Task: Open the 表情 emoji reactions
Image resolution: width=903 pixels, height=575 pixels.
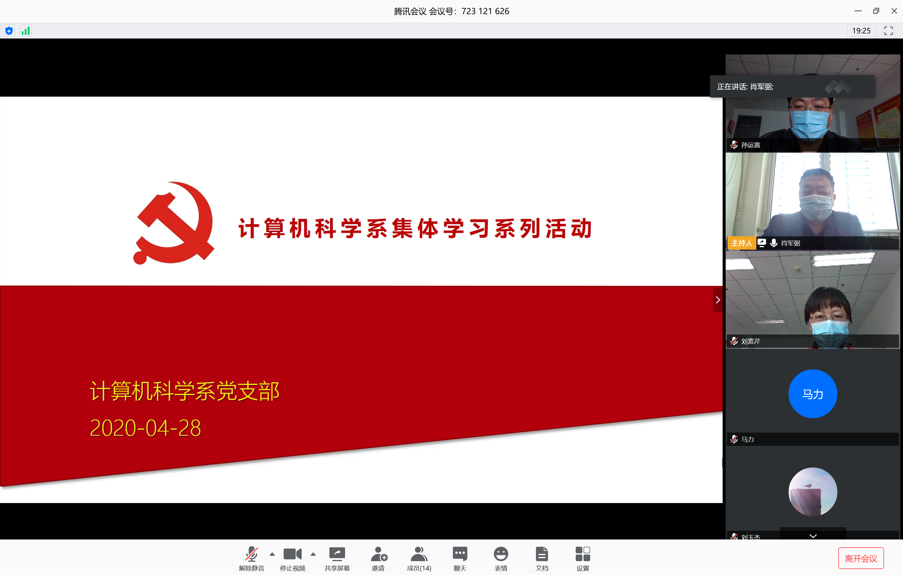Action: (501, 558)
